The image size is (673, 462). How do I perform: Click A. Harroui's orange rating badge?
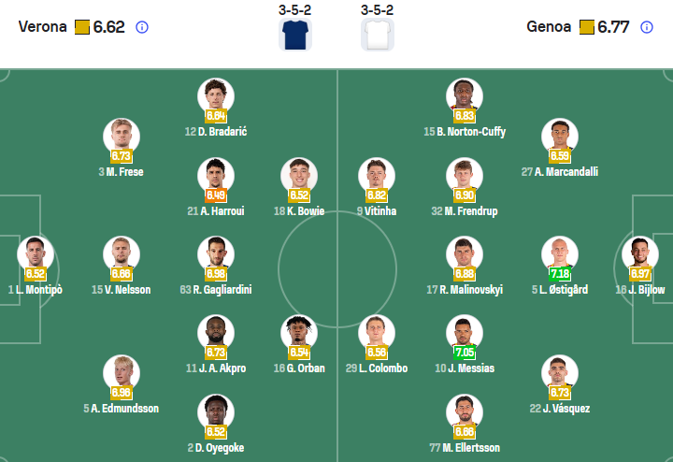click(x=216, y=195)
